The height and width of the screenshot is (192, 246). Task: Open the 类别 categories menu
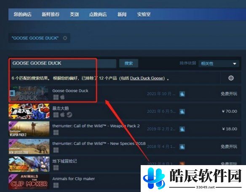74,14
